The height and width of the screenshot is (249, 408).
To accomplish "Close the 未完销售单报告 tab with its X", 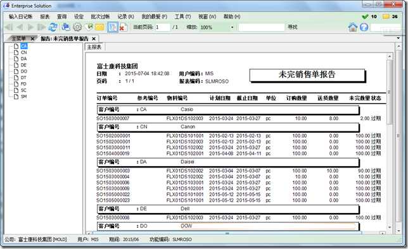I will point(94,39).
